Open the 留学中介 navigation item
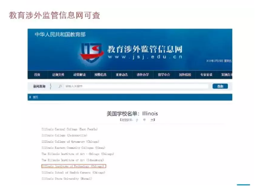The width and height of the screenshot is (260, 194). [164, 75]
